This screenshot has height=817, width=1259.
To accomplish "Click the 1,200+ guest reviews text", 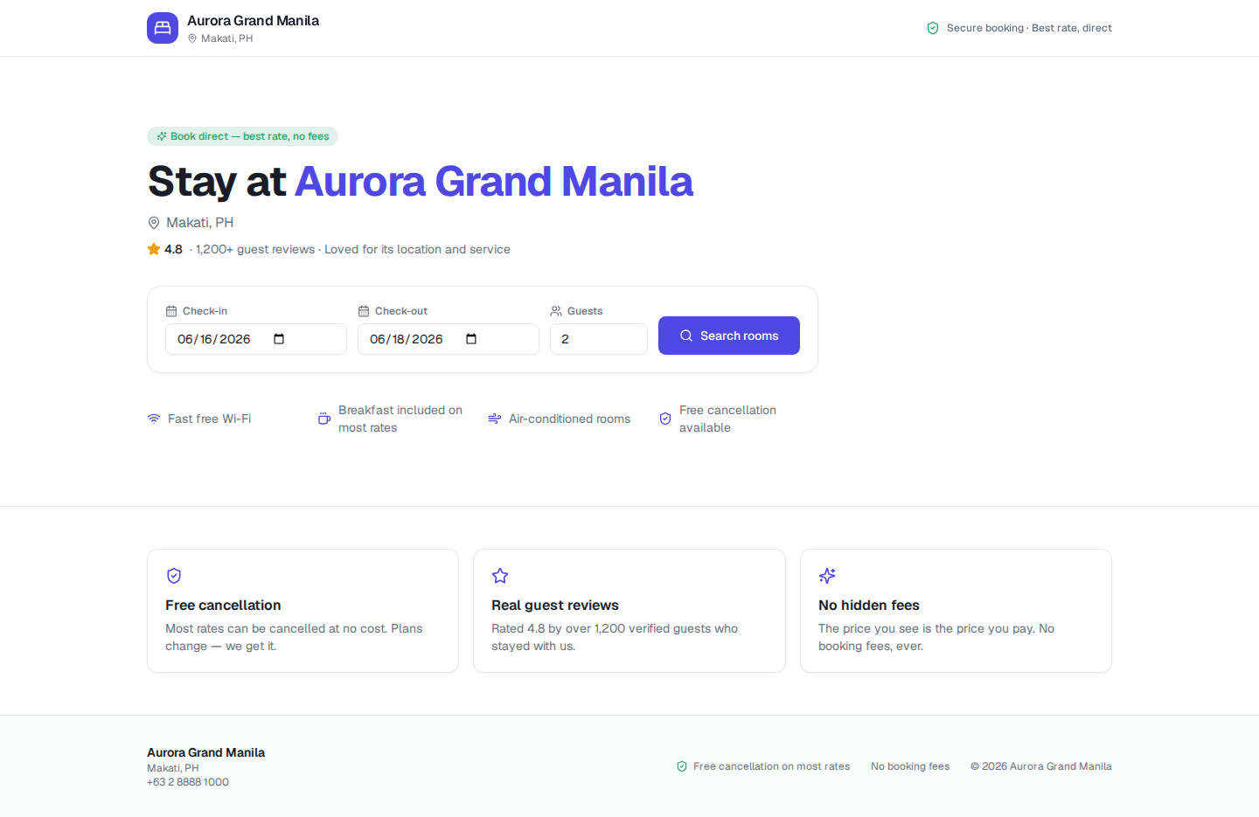I will click(255, 249).
